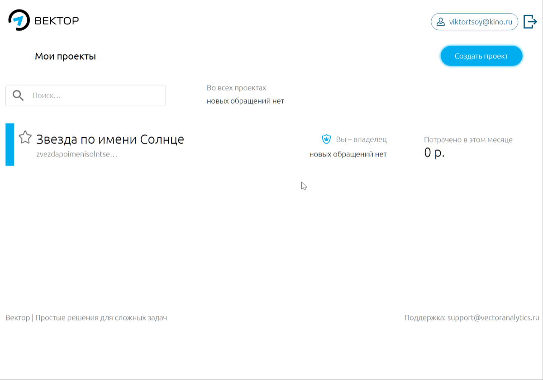Click the owner crown shield icon
Image resolution: width=543 pixels, height=380 pixels.
tap(326, 139)
